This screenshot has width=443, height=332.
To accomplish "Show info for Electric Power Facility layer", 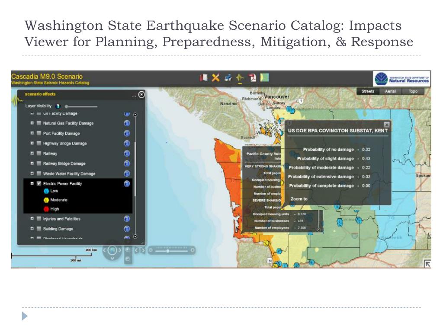I will point(127,183).
